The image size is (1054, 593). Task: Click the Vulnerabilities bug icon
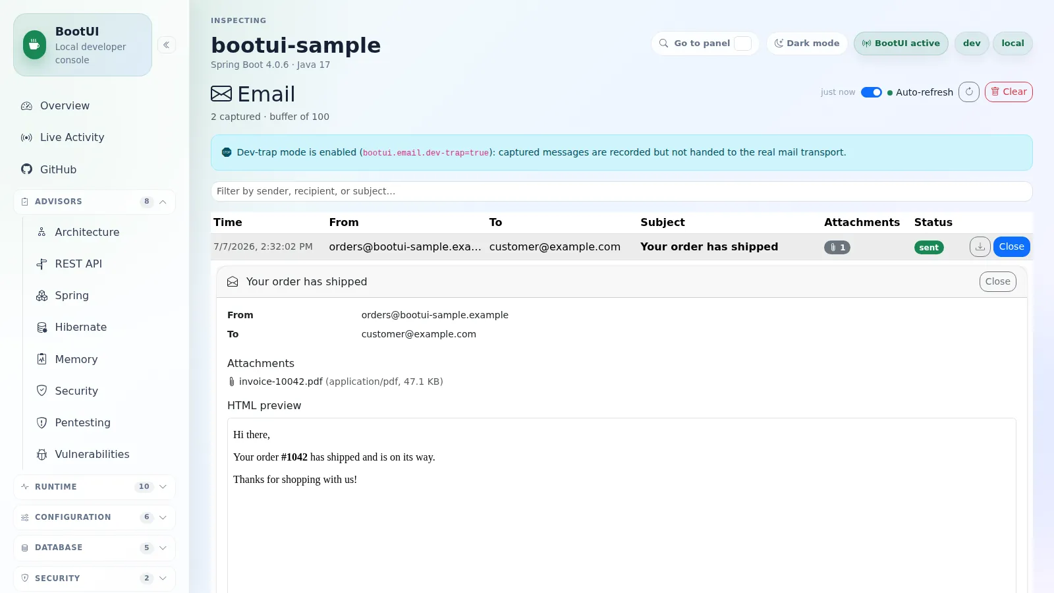pos(42,455)
